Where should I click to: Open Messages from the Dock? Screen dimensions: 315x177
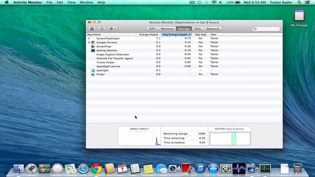click(161, 168)
